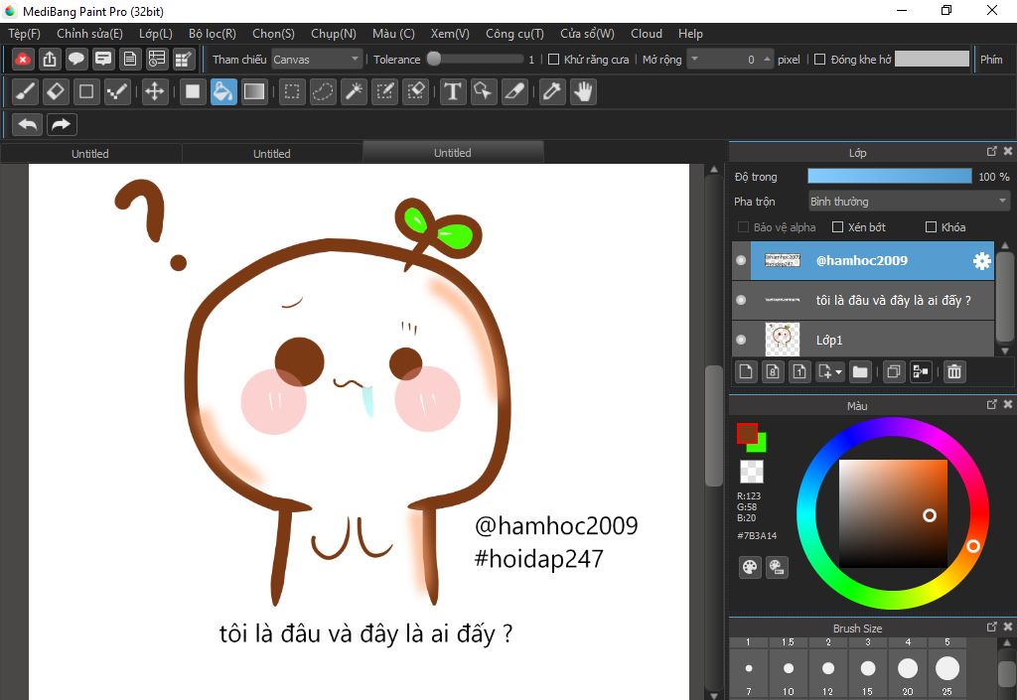Adjust the Độ trong opacity slider

coord(889,177)
